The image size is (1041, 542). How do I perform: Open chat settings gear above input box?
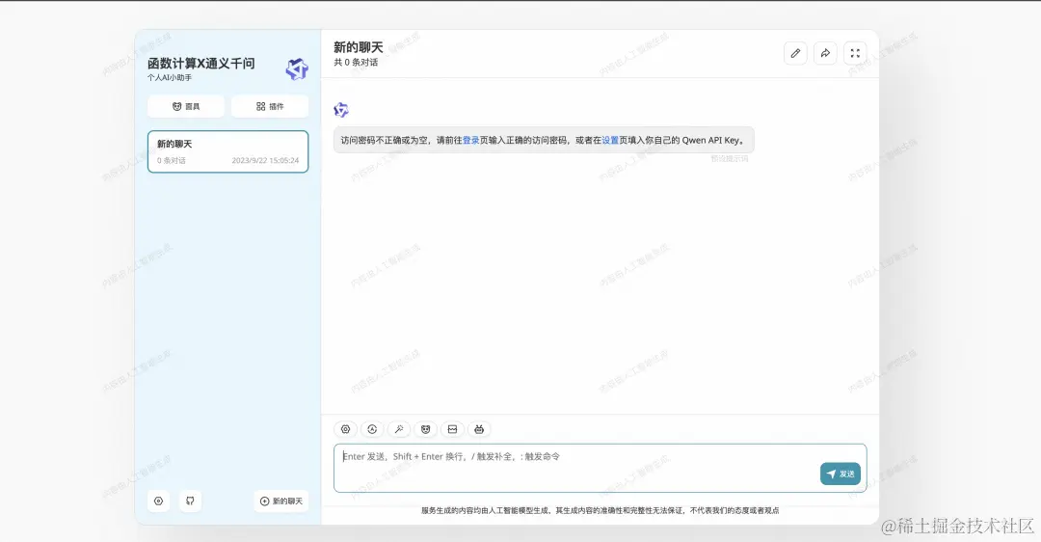(x=345, y=429)
